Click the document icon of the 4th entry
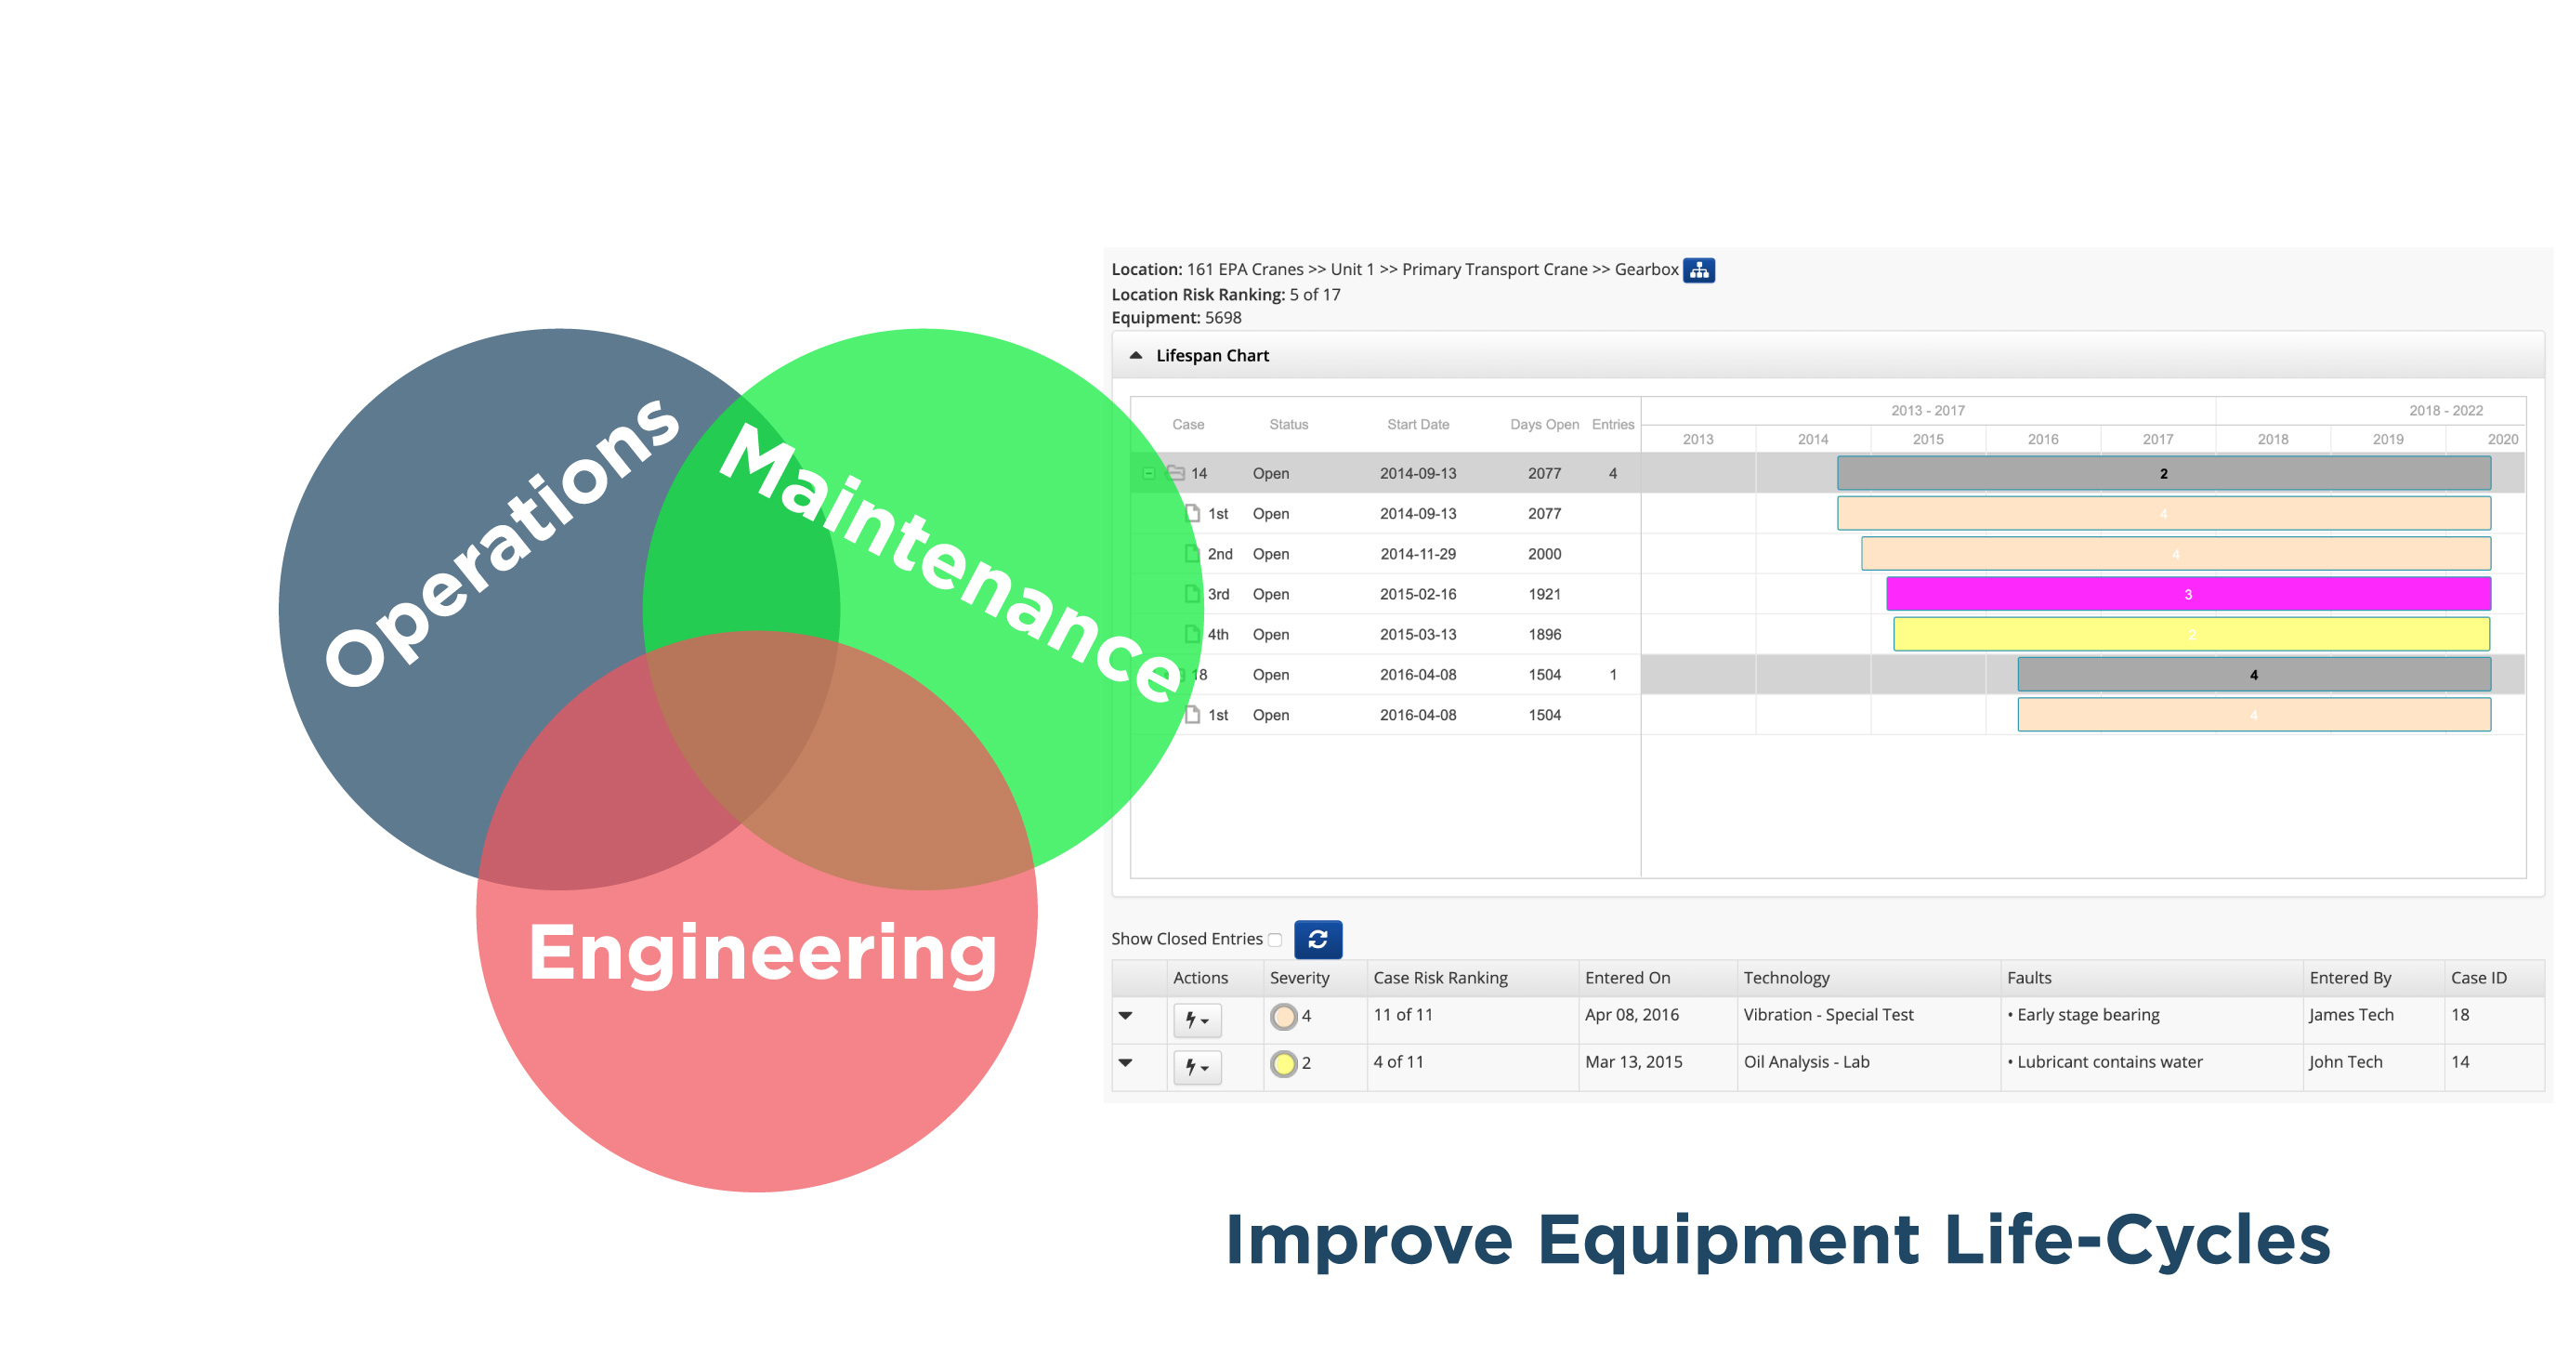 pos(1193,635)
